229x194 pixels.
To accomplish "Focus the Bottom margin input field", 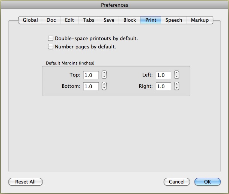I will (91, 86).
